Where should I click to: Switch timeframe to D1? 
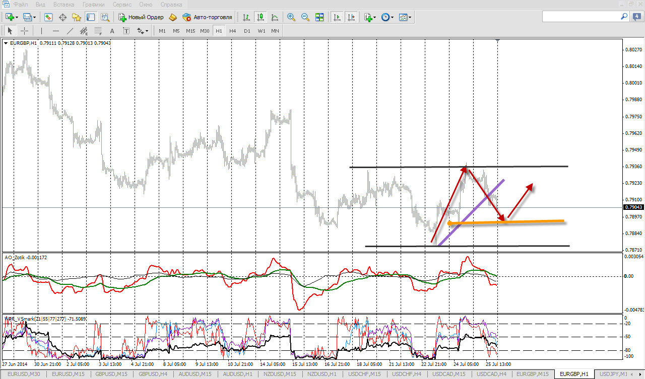pyautogui.click(x=247, y=31)
